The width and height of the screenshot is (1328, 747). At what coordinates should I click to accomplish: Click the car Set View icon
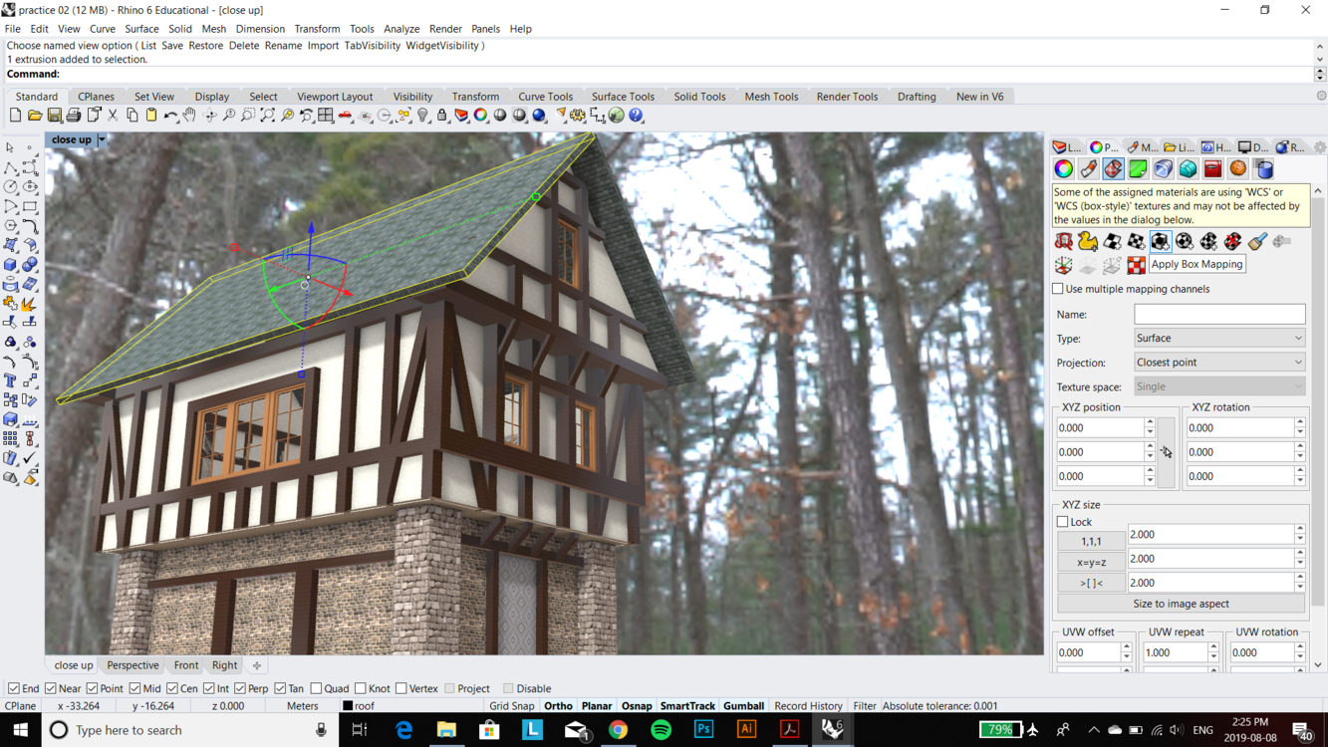[345, 116]
